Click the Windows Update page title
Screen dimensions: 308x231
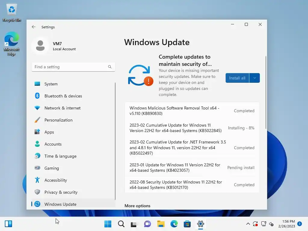(x=157, y=42)
